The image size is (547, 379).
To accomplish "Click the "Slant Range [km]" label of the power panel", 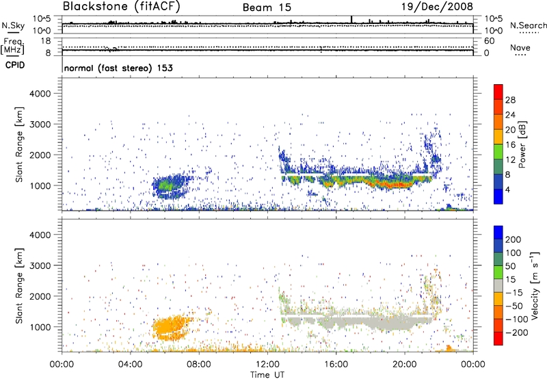I will pos(19,144).
